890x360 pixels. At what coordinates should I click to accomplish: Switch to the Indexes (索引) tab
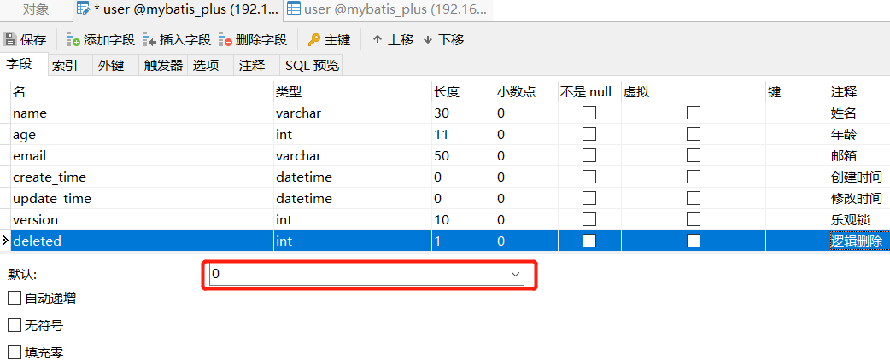(x=65, y=65)
